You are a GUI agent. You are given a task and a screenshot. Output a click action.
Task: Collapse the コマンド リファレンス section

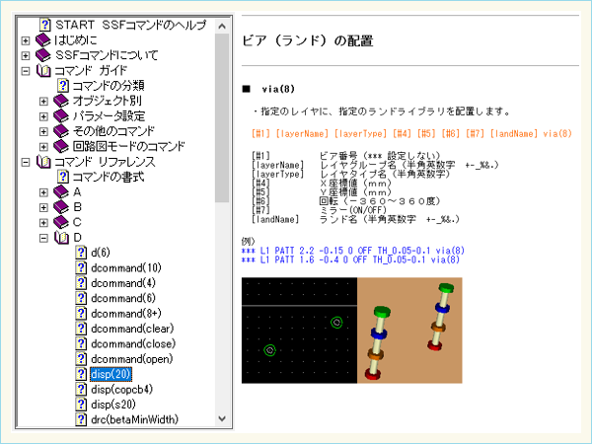[x=26, y=162]
